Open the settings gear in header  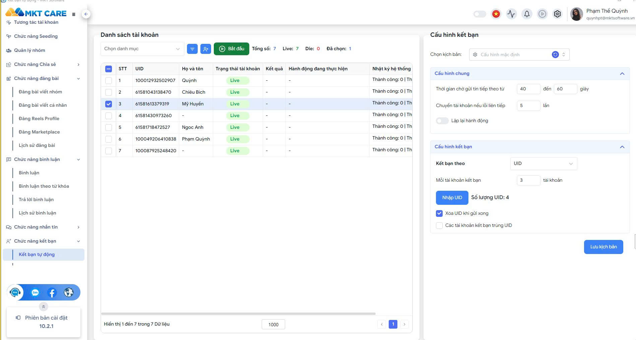coord(557,14)
